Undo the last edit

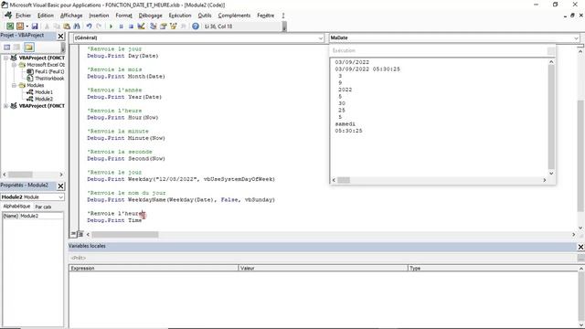click(89, 27)
